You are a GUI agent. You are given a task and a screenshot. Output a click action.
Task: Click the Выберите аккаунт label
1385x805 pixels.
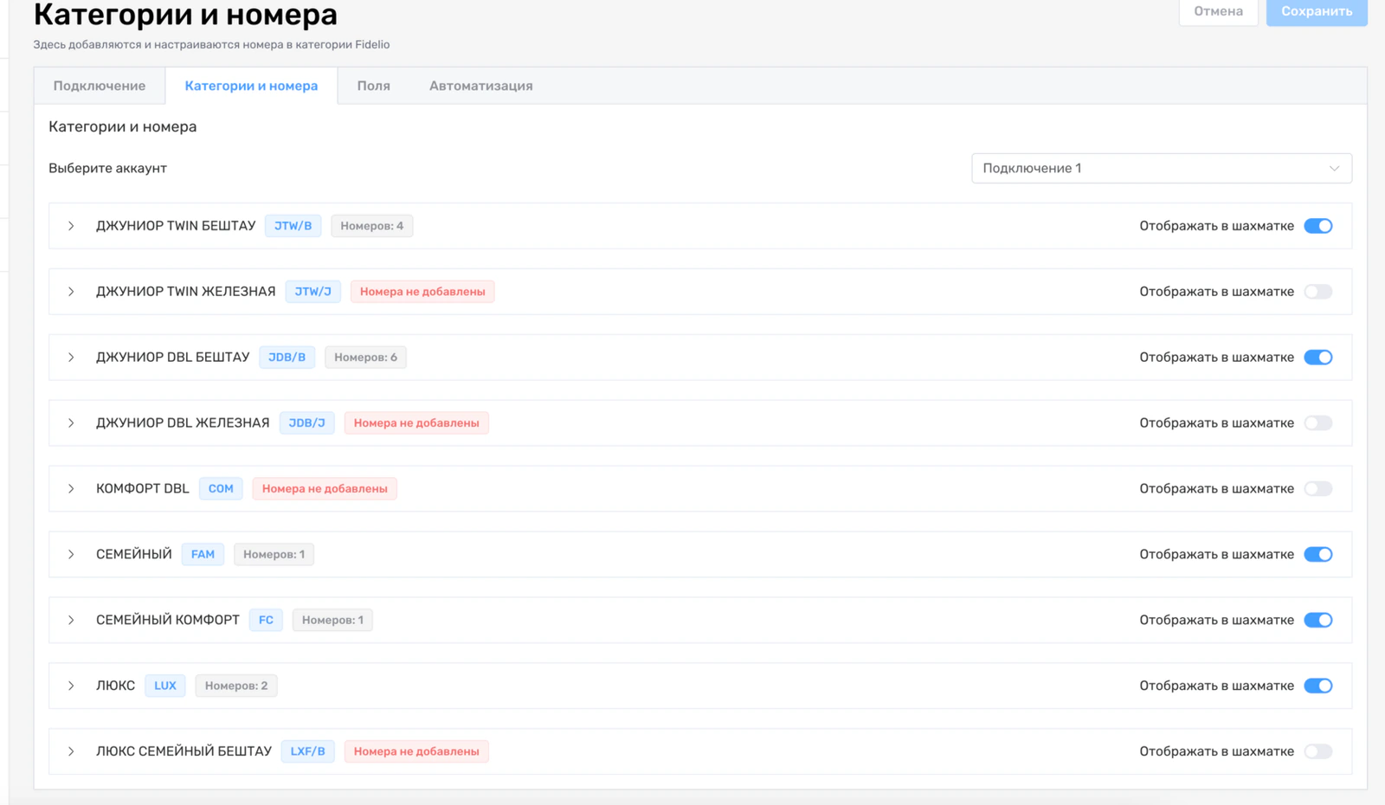[x=107, y=169]
